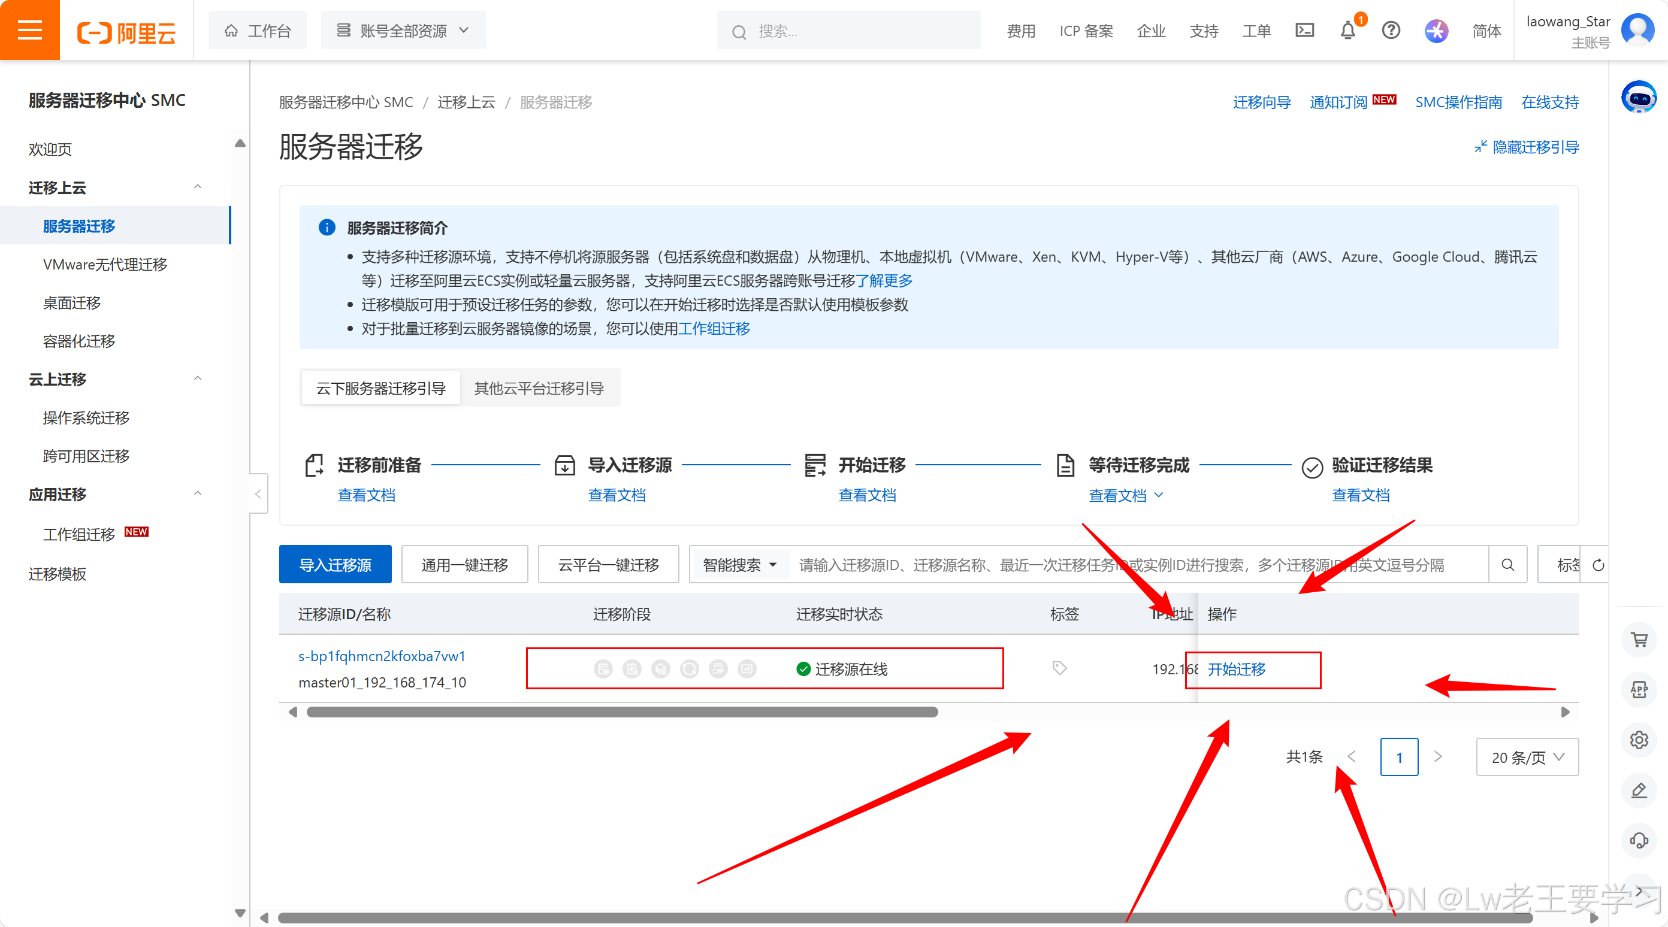Open the AI assistant star icon

[1436, 31]
